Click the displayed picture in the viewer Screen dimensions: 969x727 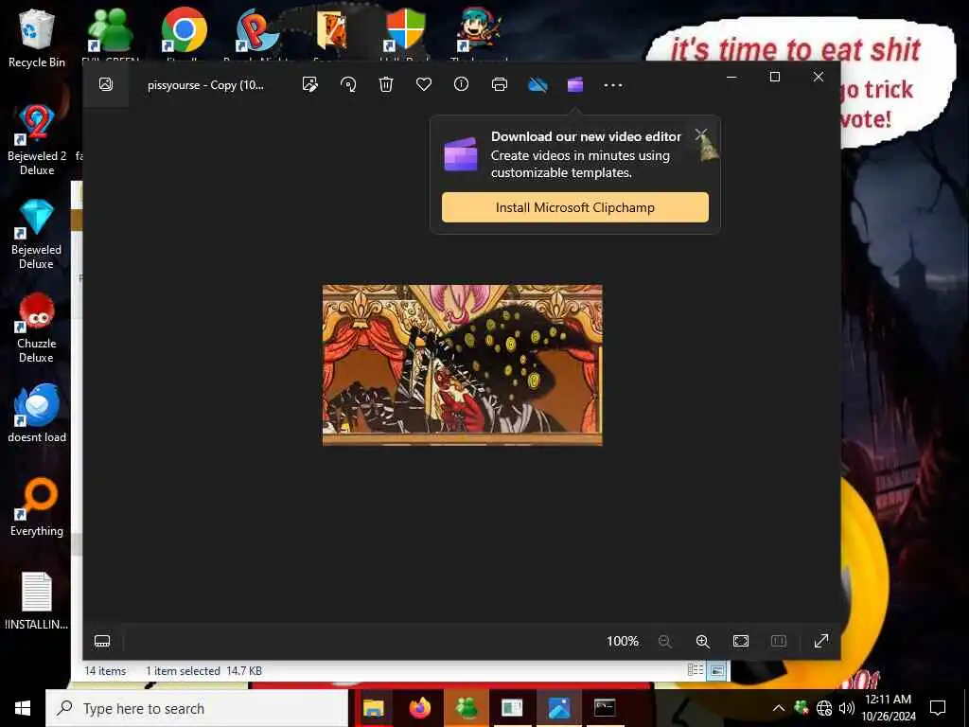click(462, 364)
